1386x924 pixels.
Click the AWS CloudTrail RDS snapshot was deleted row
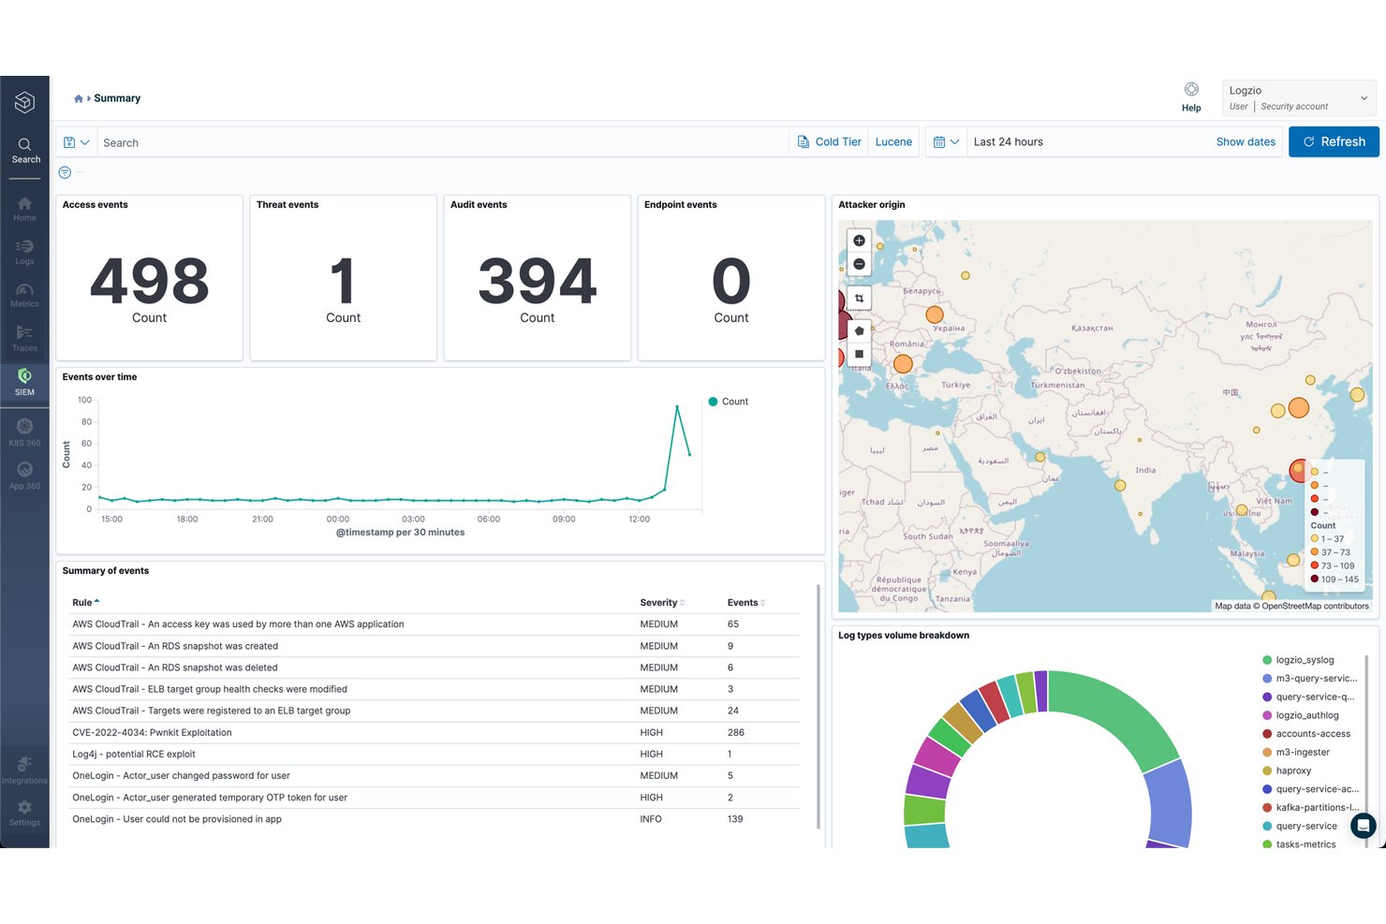pos(435,667)
